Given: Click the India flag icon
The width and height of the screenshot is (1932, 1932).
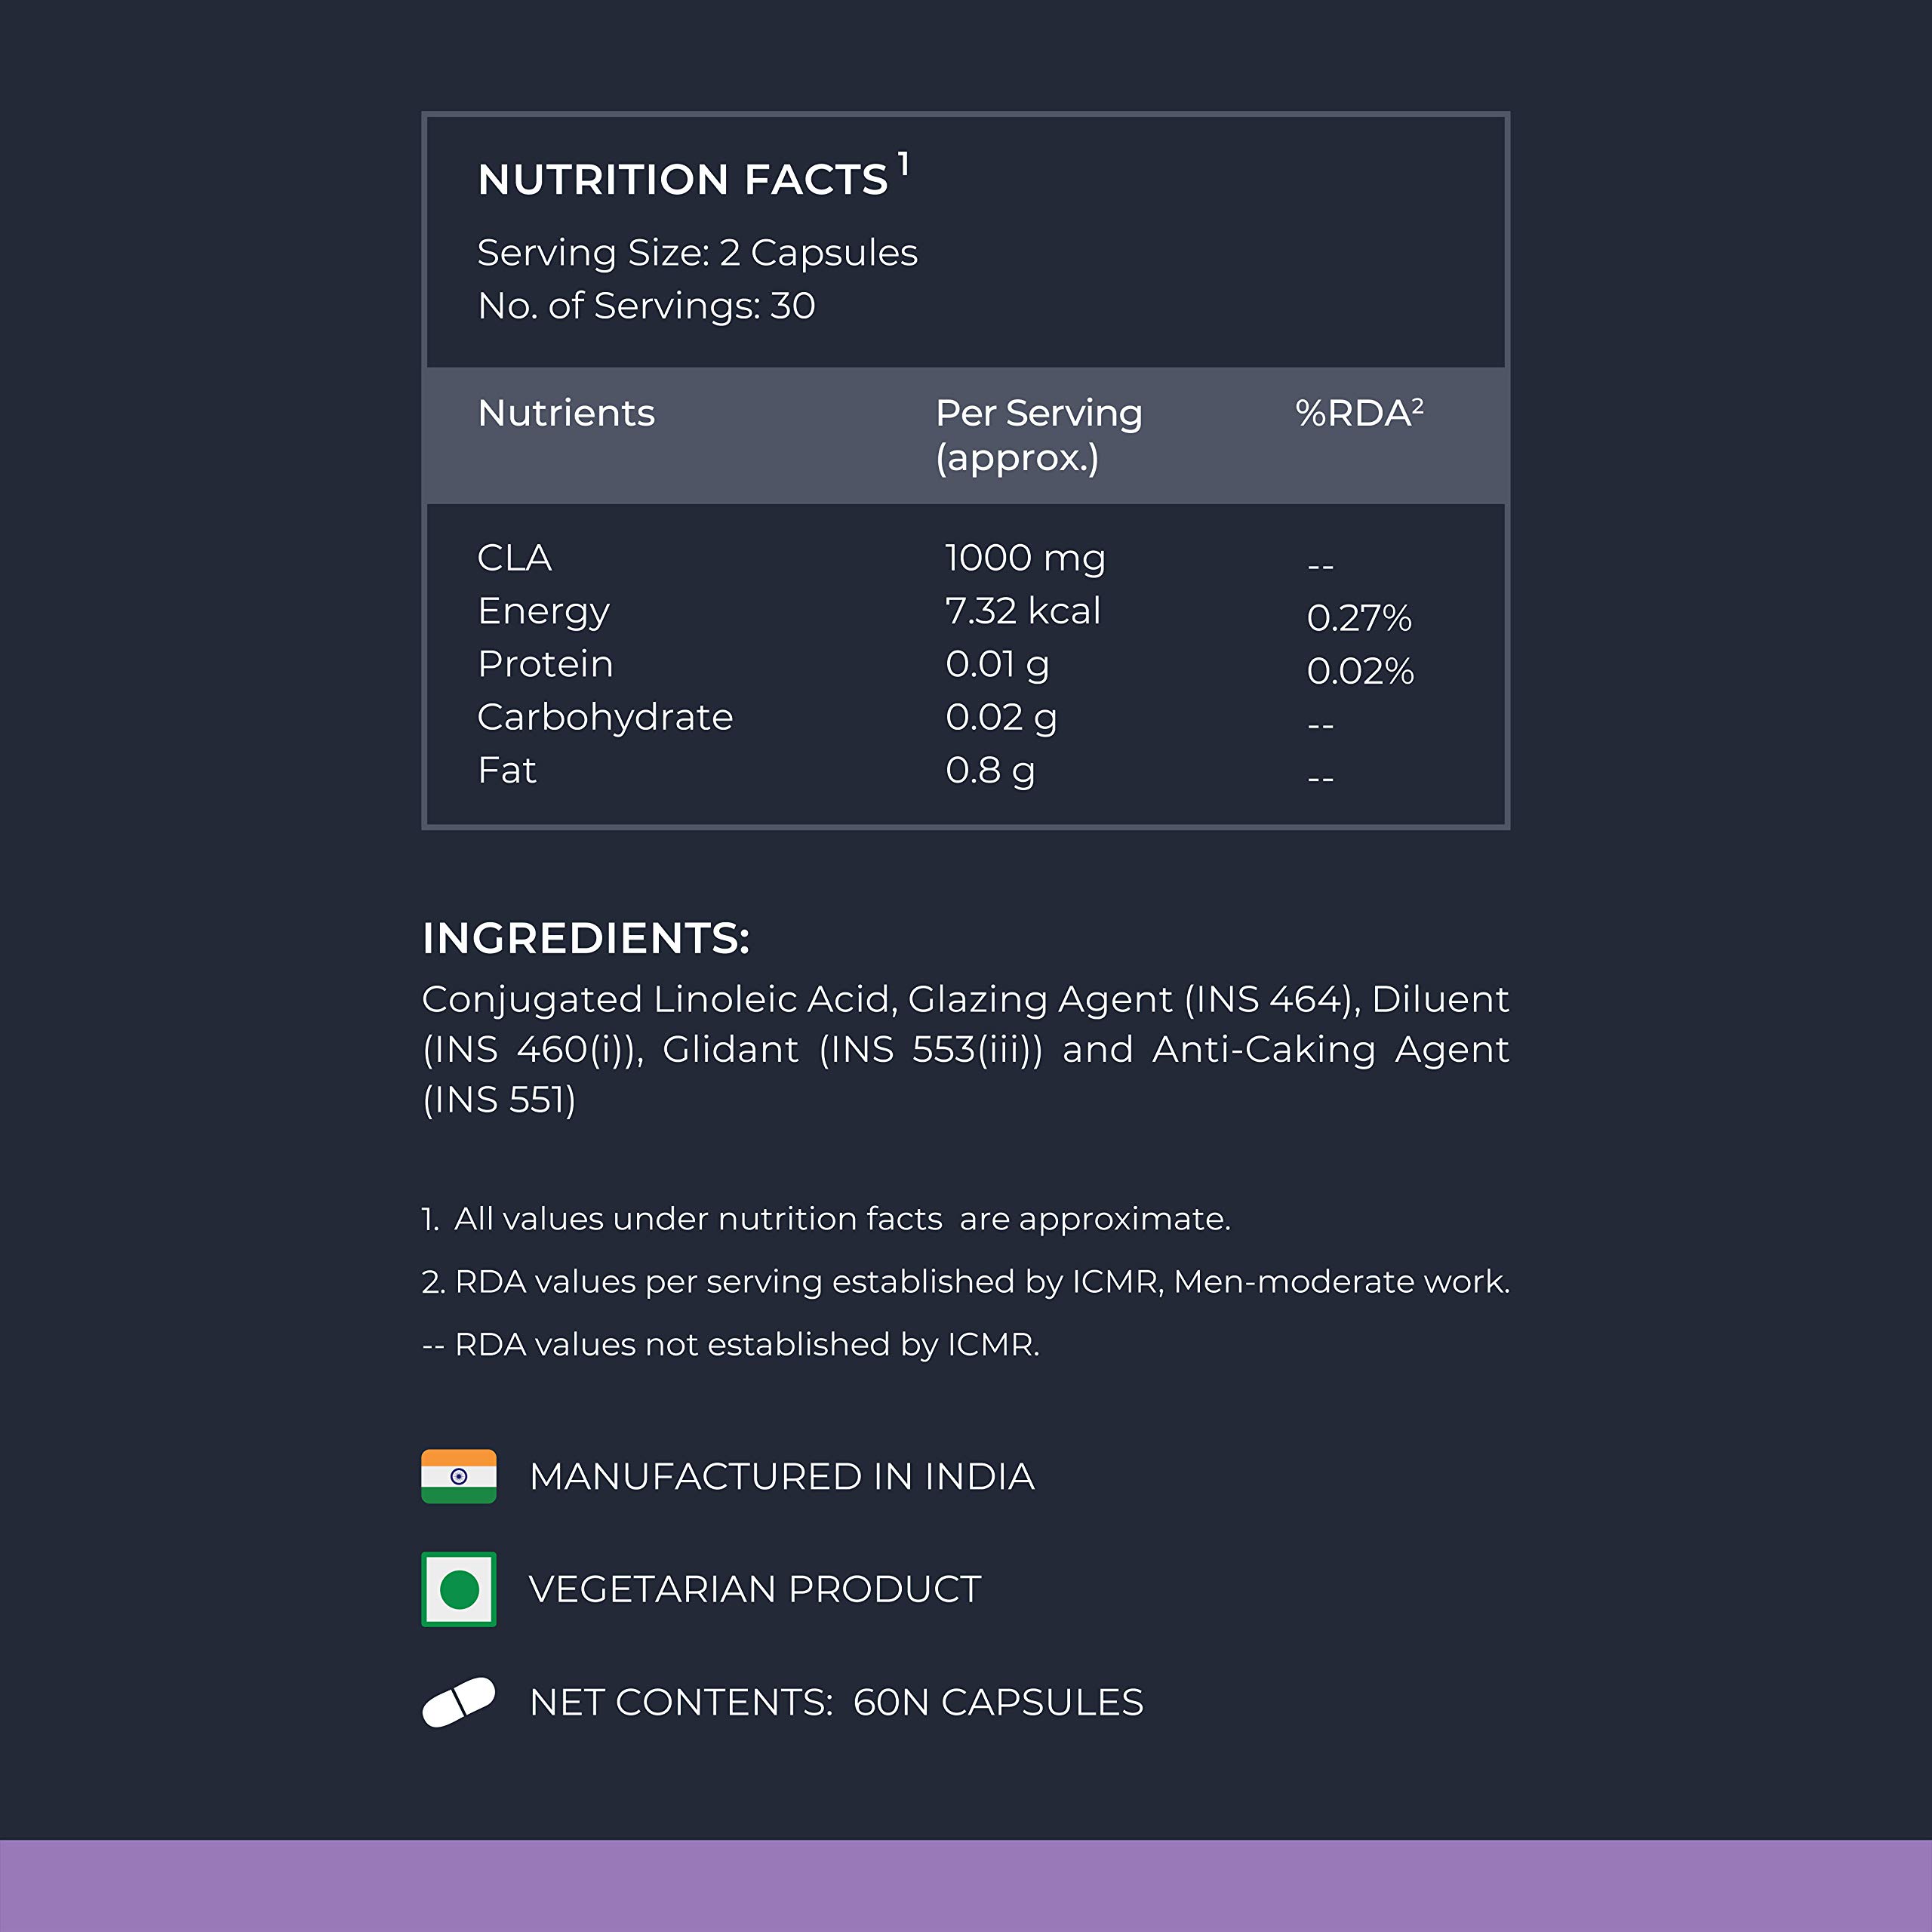Looking at the screenshot, I should (x=459, y=1476).
